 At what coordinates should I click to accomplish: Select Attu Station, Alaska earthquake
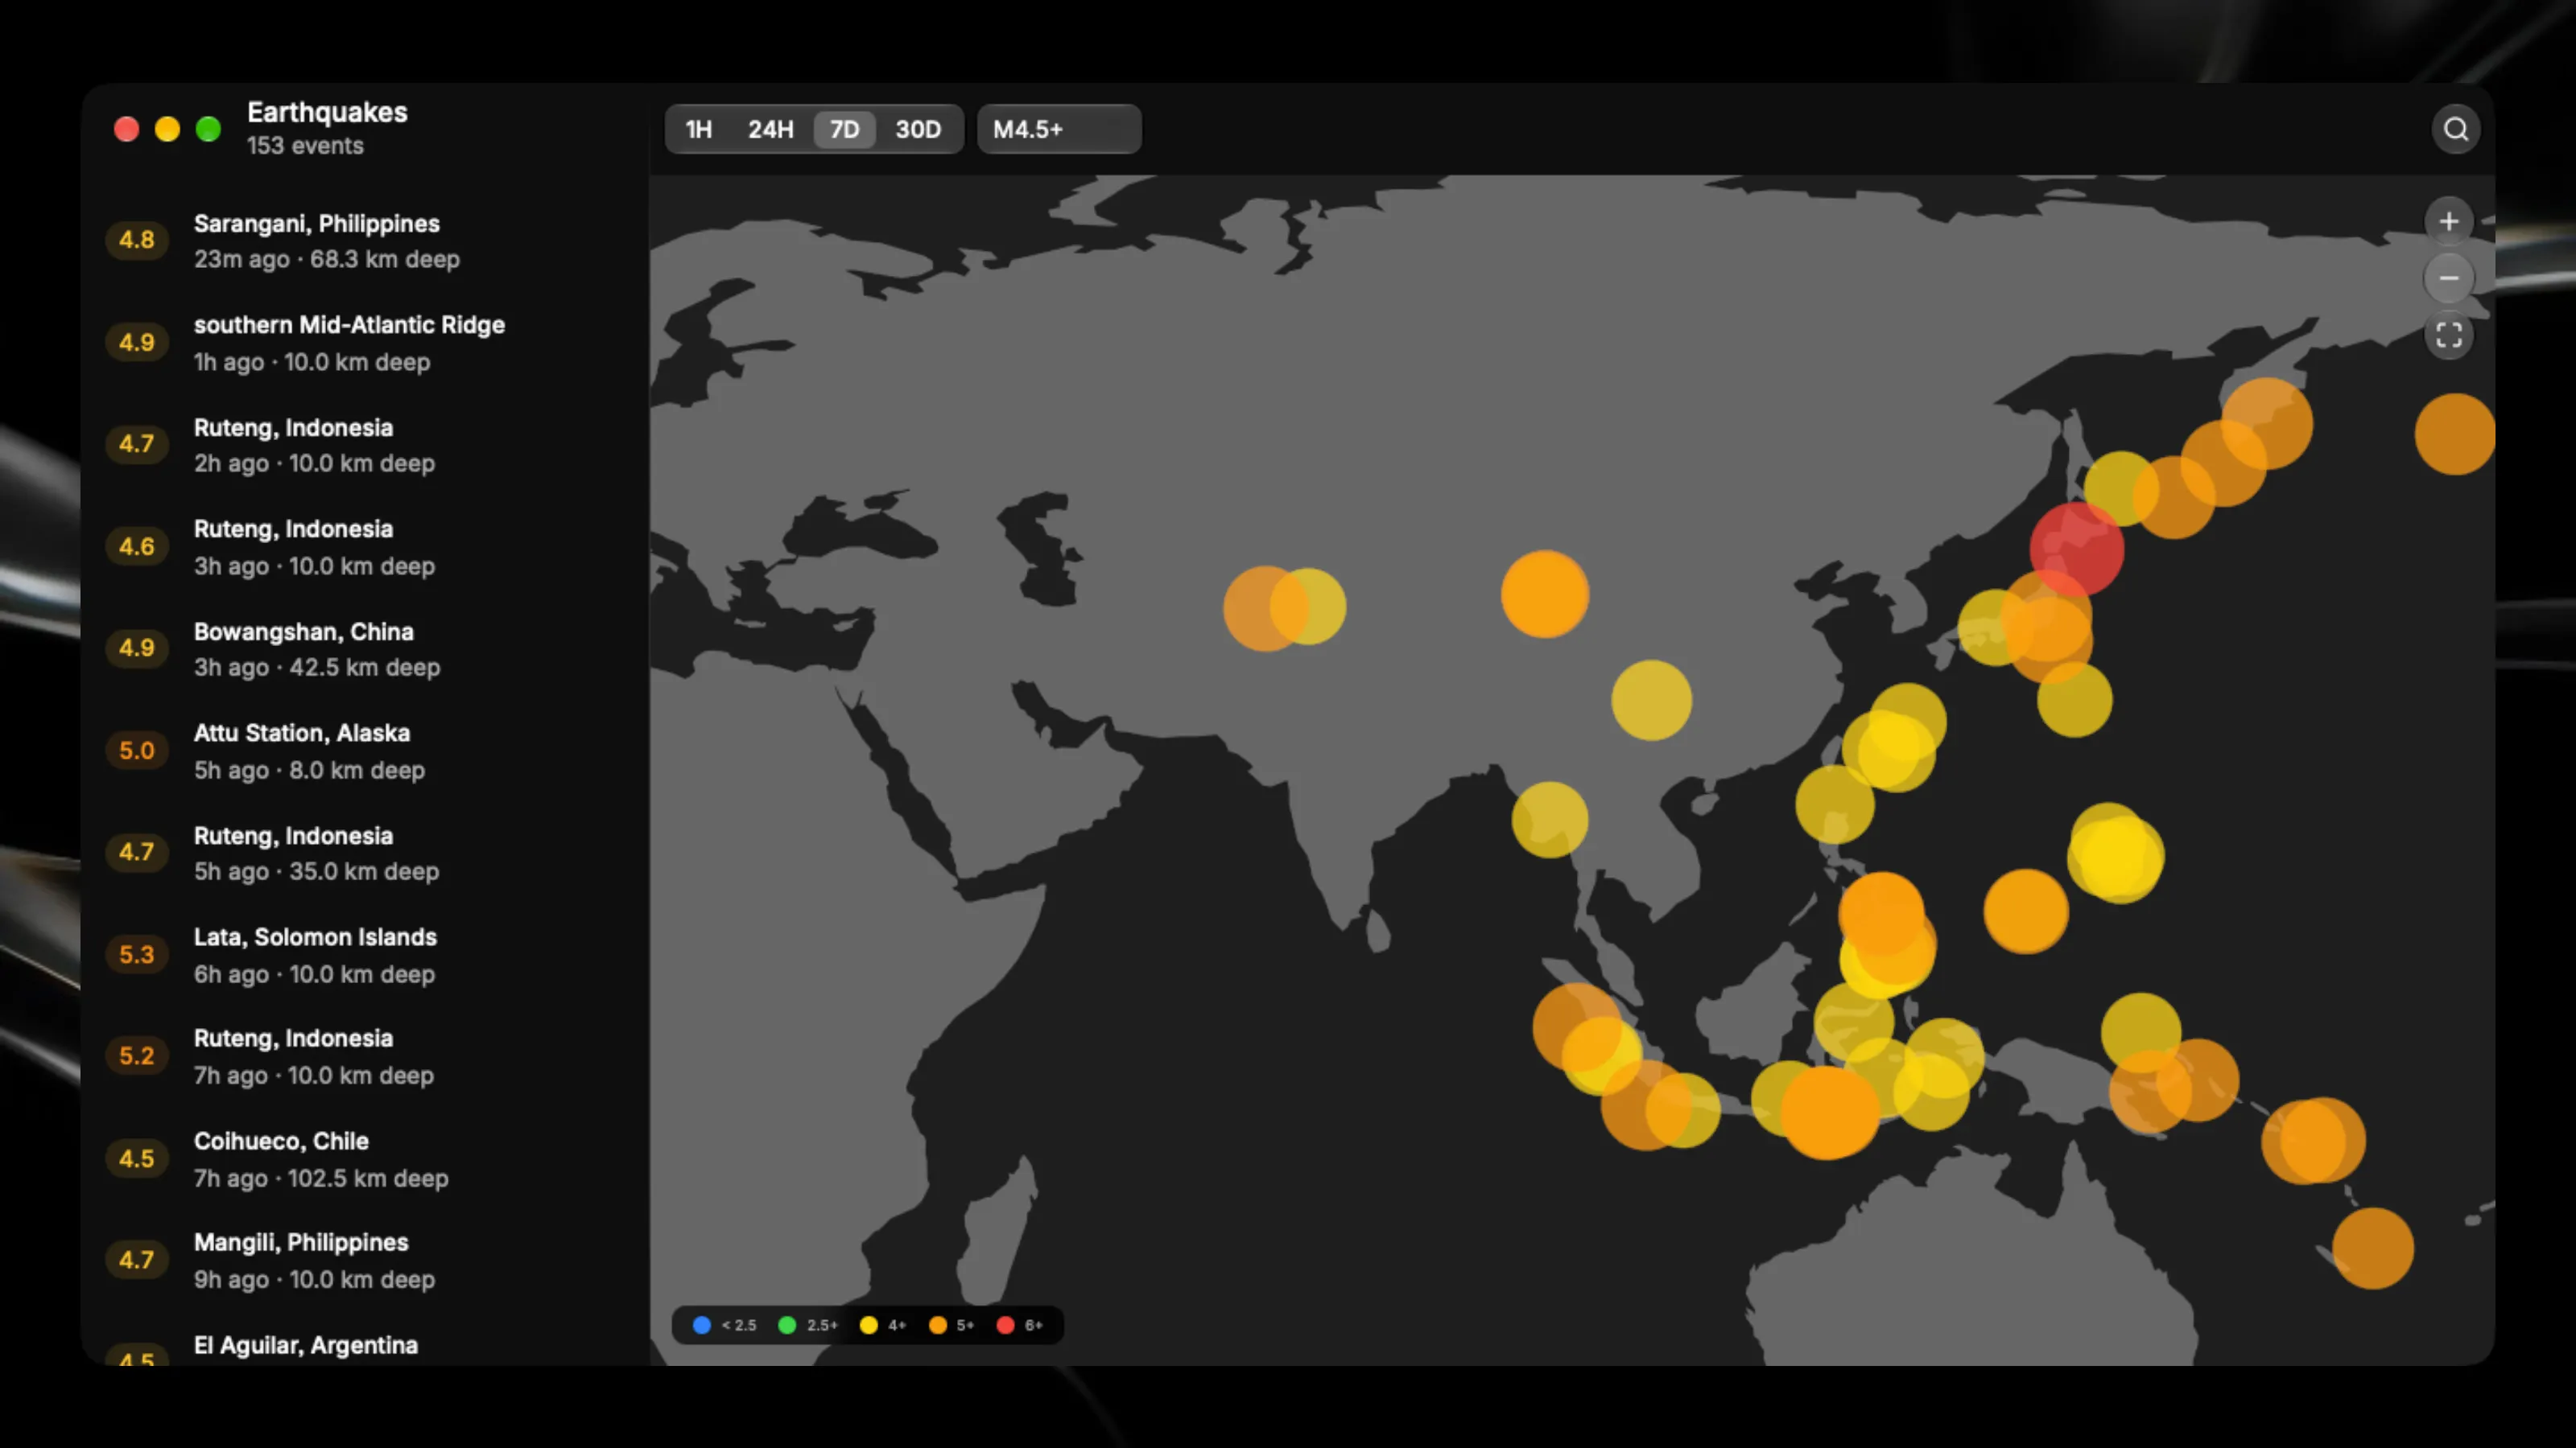[365, 751]
